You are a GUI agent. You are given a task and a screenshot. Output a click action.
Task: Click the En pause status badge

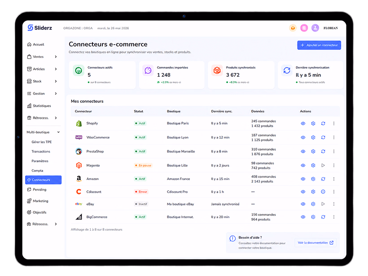pos(143,165)
